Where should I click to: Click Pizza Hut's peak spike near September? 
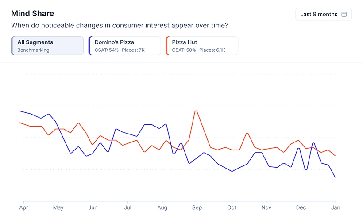[196, 111]
